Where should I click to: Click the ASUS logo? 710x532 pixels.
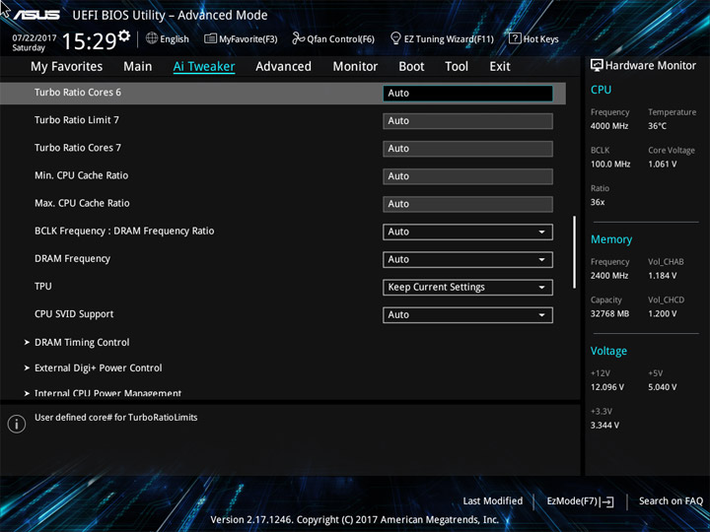36,15
